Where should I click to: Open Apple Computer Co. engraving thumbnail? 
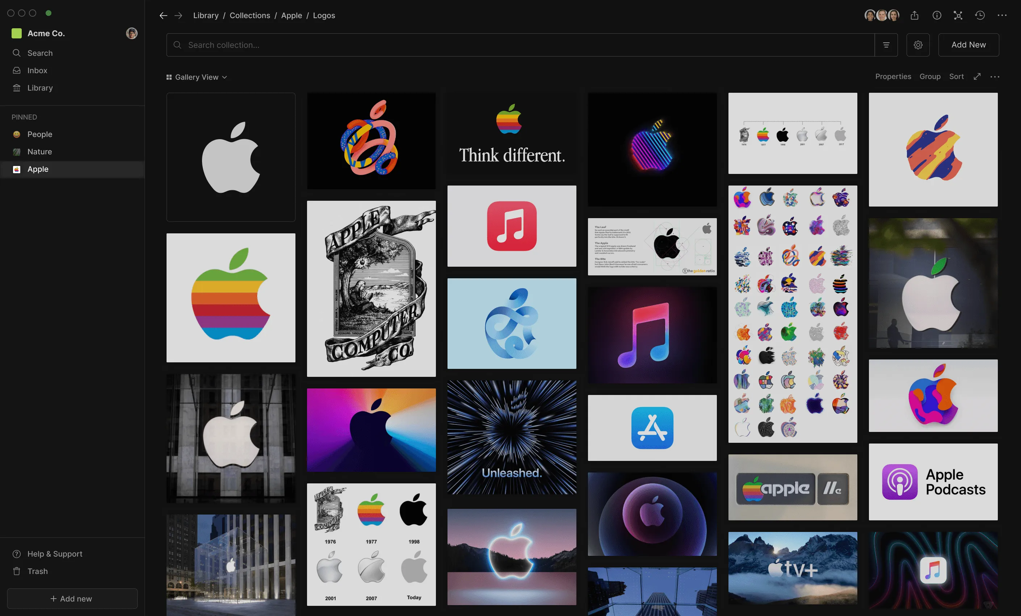371,289
